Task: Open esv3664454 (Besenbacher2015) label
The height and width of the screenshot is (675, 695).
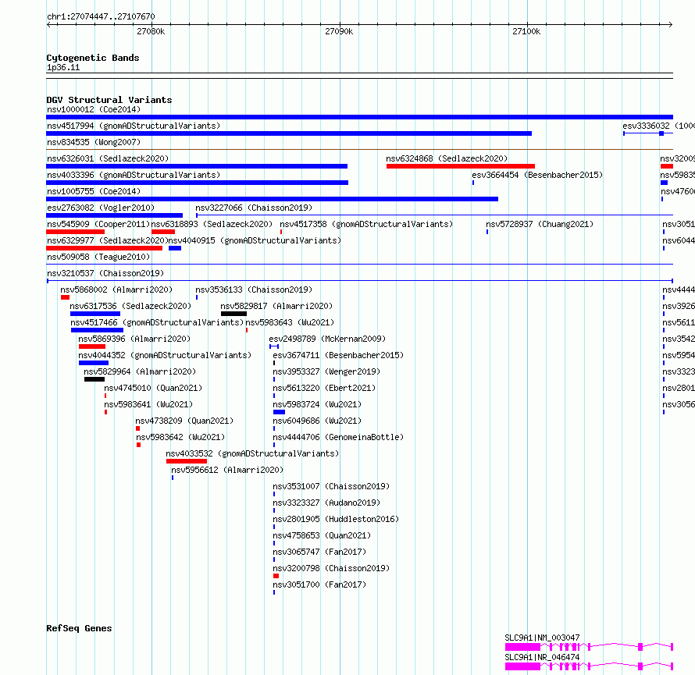Action: tap(537, 175)
